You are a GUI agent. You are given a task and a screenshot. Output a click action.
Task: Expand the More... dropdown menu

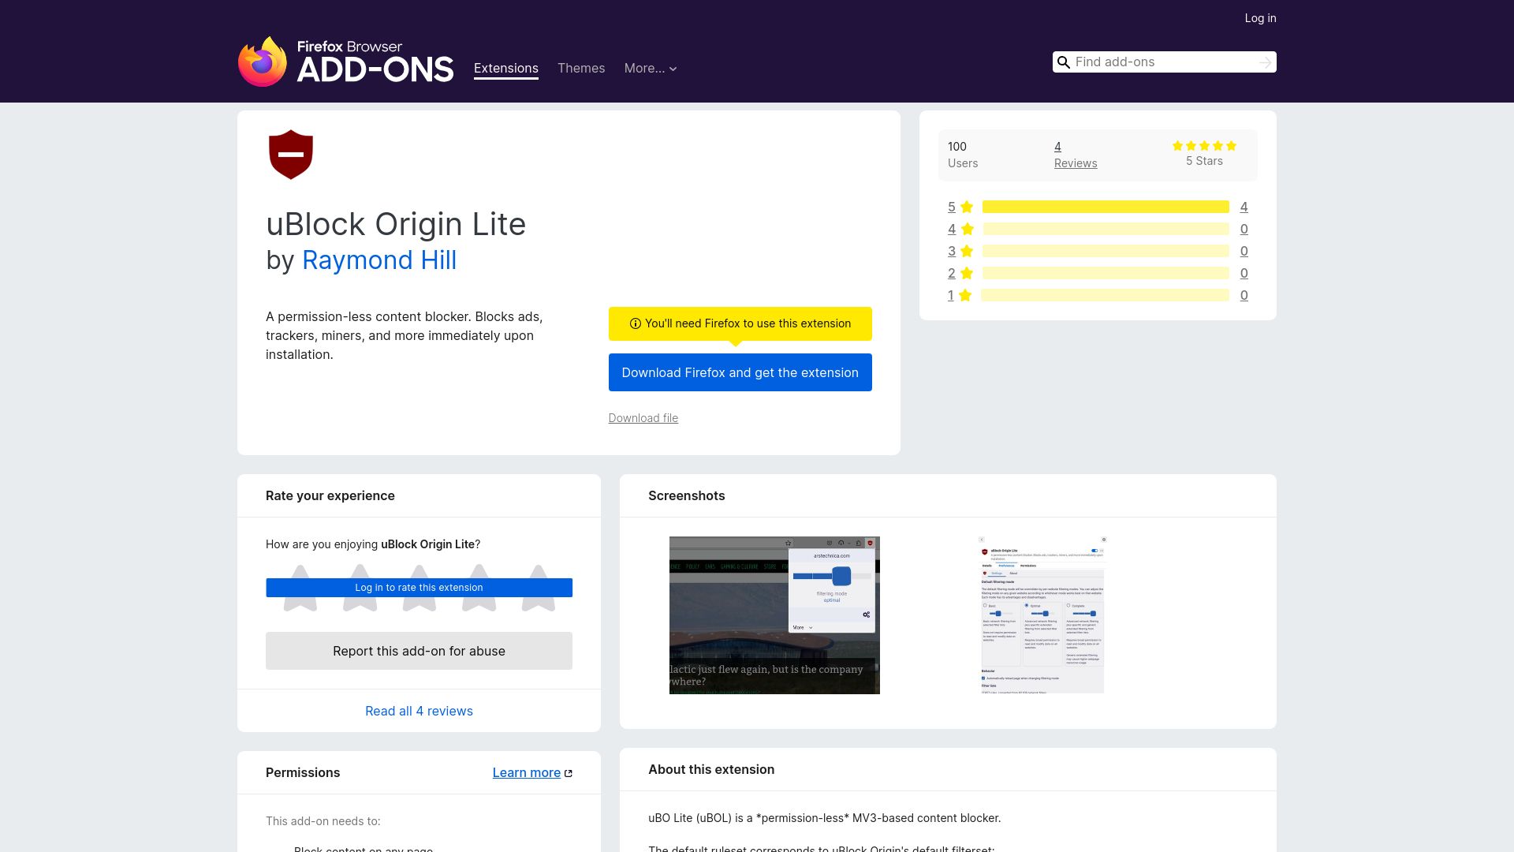point(651,69)
